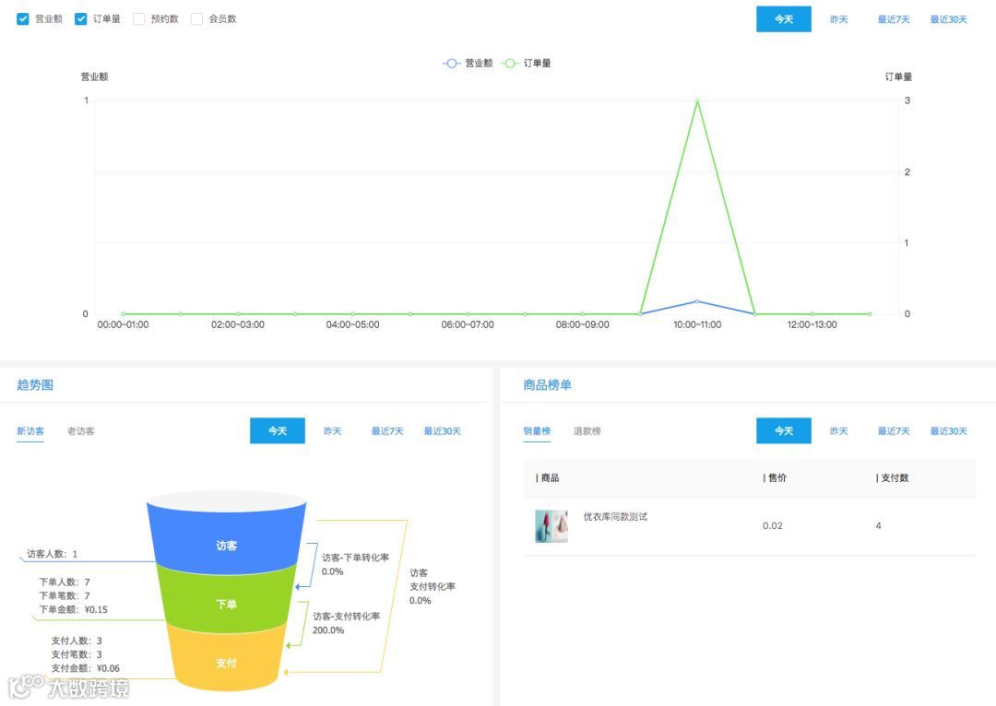The image size is (996, 706).
Task: Switch to the 新访客 tab
Action: pos(30,431)
